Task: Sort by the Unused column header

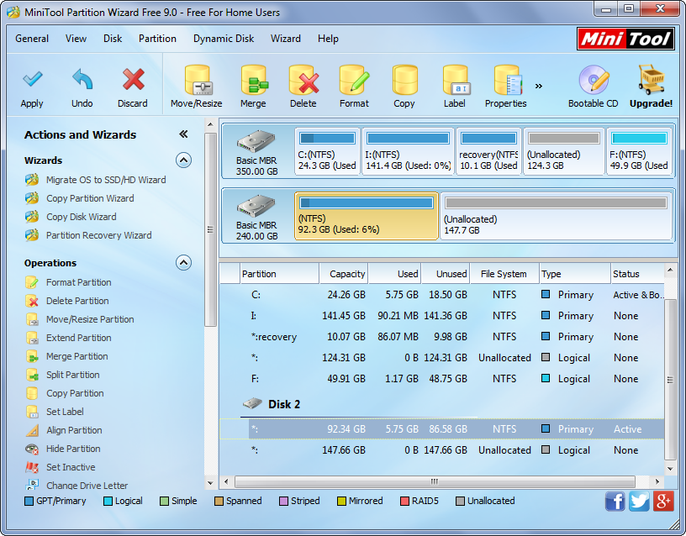Action: click(x=446, y=274)
